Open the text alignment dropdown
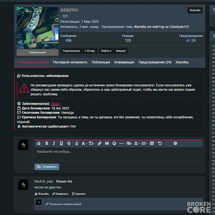This screenshot has height=215, width=215. (137, 143)
